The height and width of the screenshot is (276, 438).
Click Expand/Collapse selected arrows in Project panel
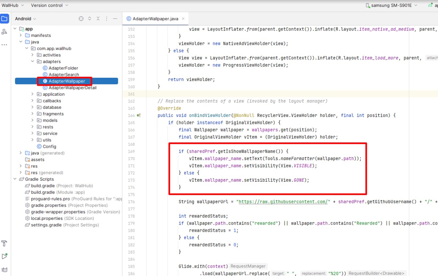pyautogui.click(x=89, y=19)
